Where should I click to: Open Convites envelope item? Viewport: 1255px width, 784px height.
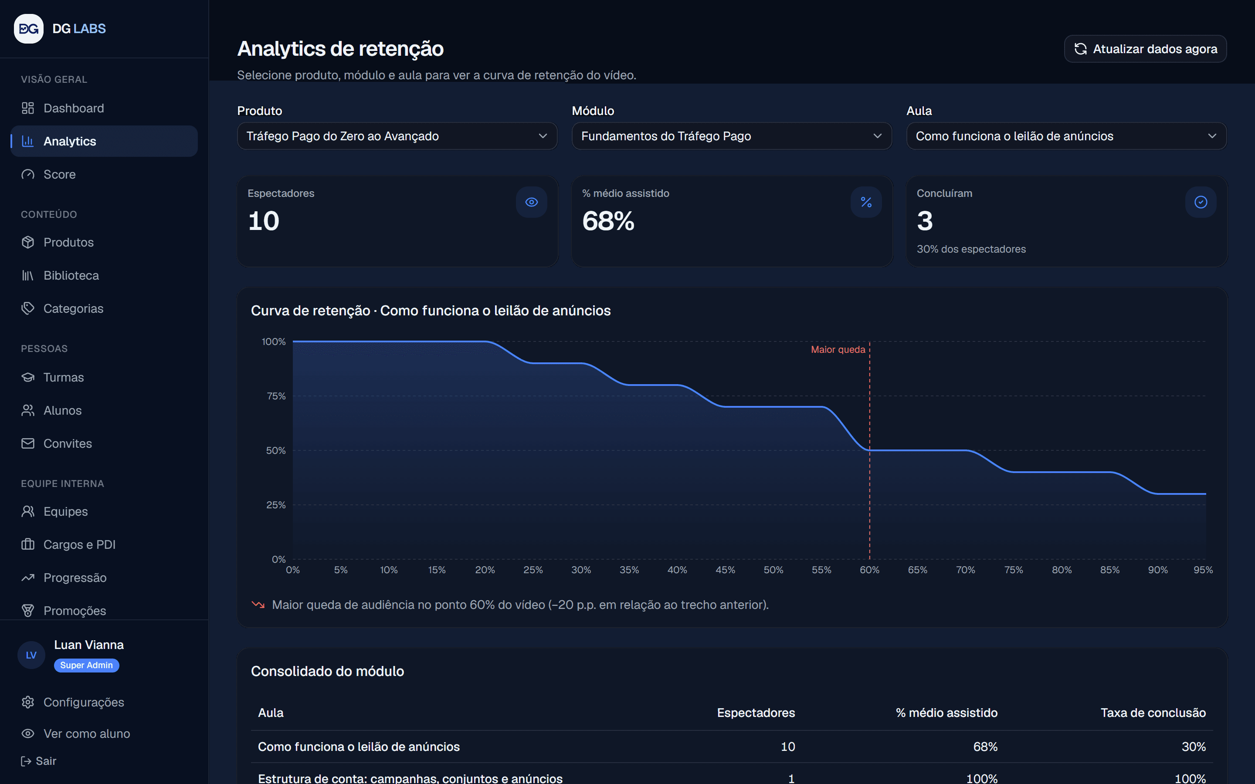pos(104,443)
